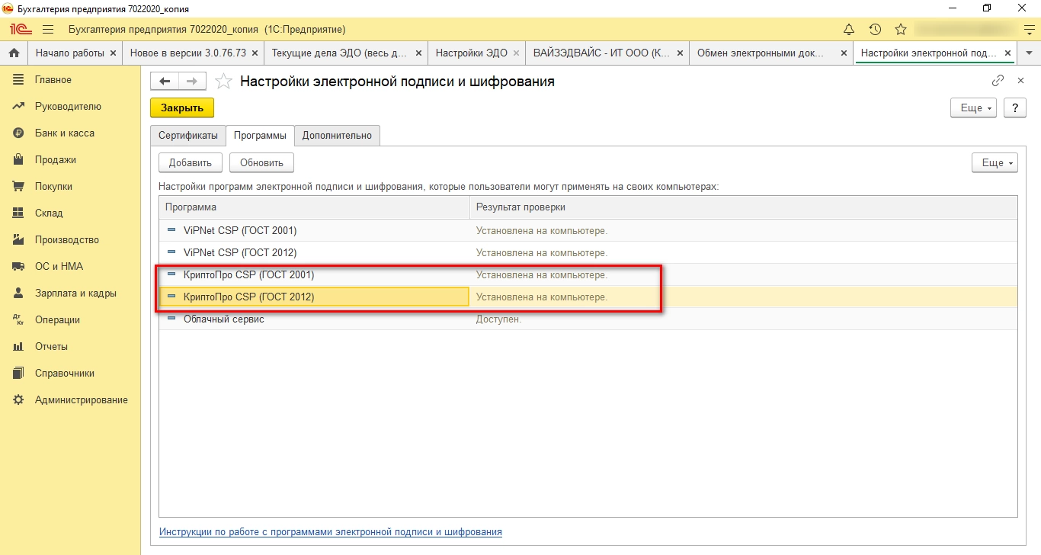Open the tab list dropdown arrow
This screenshot has width=1041, height=555.
click(x=1029, y=53)
